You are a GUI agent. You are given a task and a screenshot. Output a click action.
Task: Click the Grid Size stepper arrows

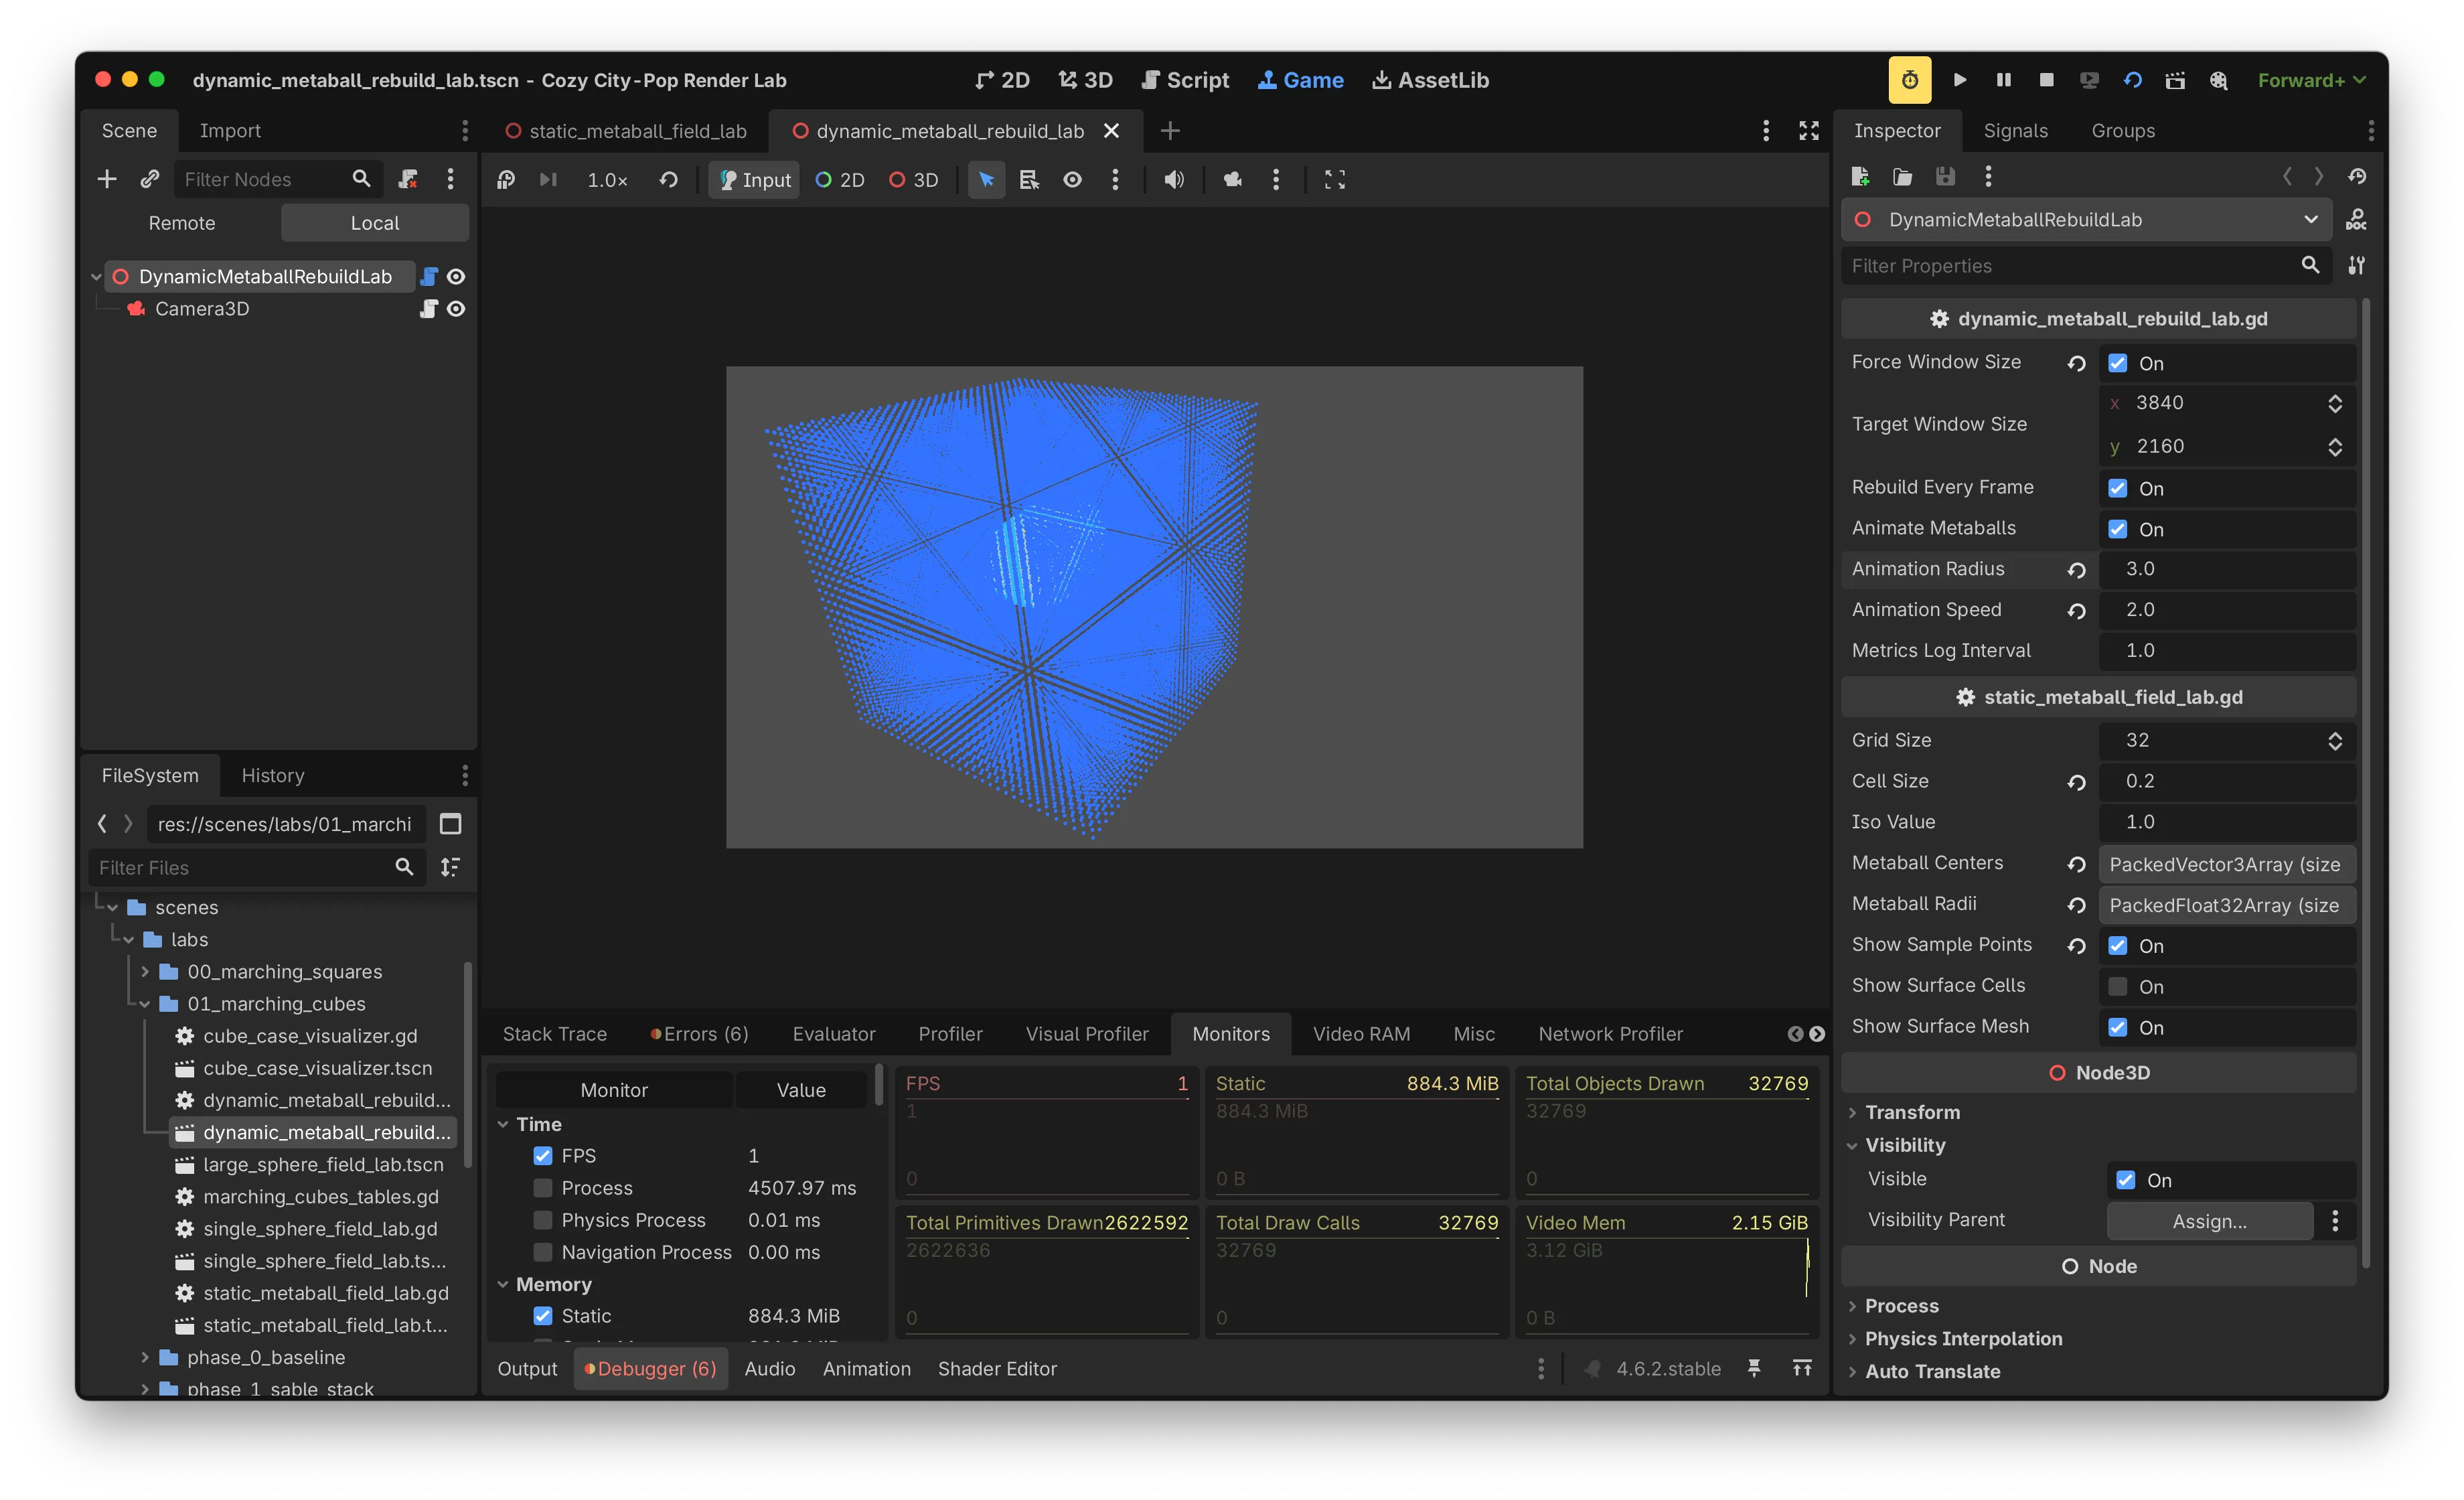pos(2335,740)
